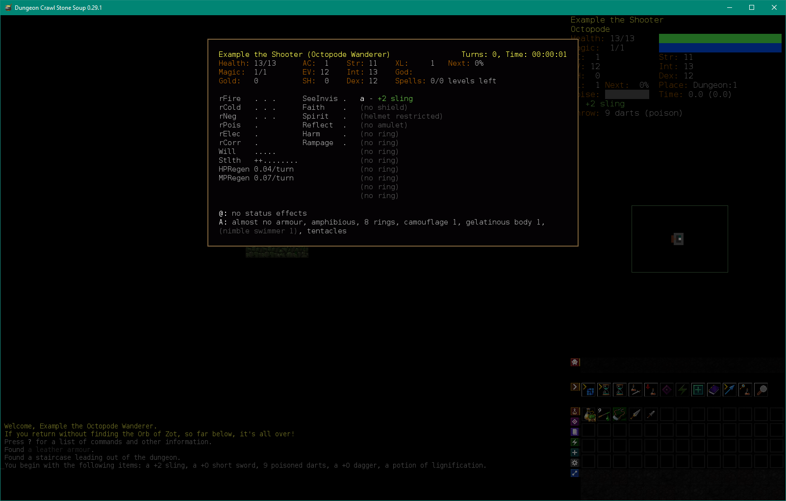The height and width of the screenshot is (501, 786).
Task: Click the search magnifying glass icon
Action: [761, 390]
